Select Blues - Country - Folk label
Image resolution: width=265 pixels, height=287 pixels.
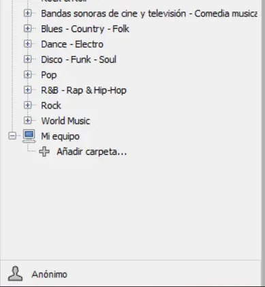pos(85,29)
